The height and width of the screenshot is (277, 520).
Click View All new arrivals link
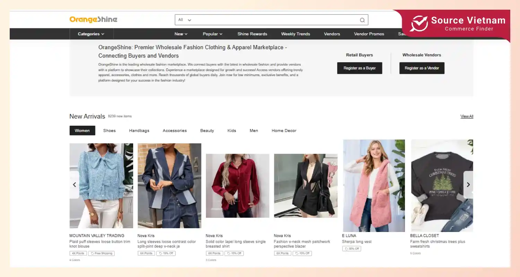pos(467,116)
